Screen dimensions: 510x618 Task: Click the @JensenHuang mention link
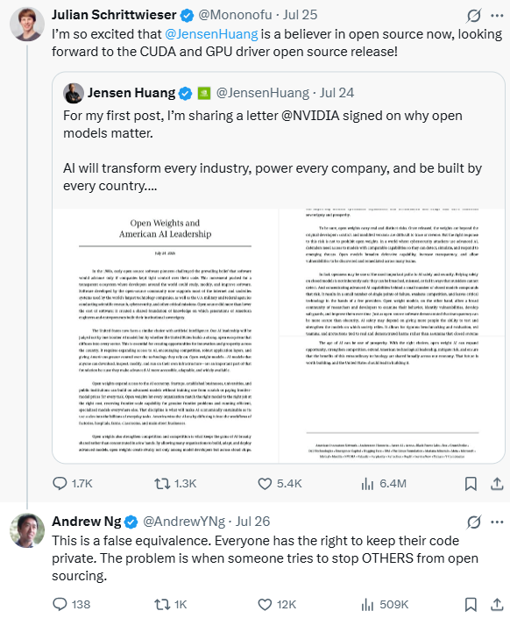tap(211, 34)
